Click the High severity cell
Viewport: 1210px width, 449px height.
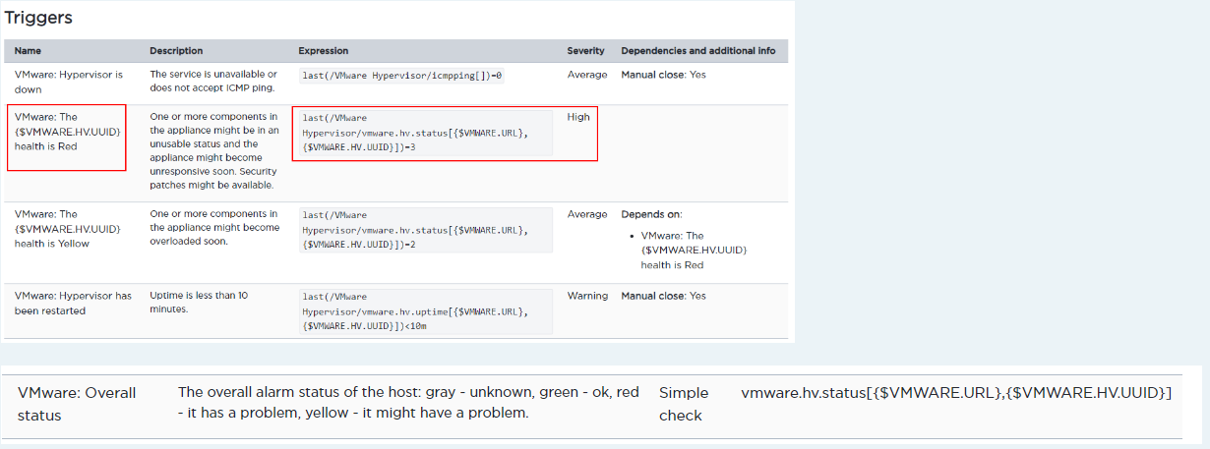578,117
